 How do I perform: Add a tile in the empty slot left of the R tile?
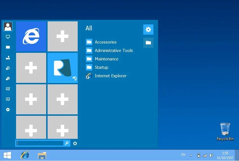point(31,68)
